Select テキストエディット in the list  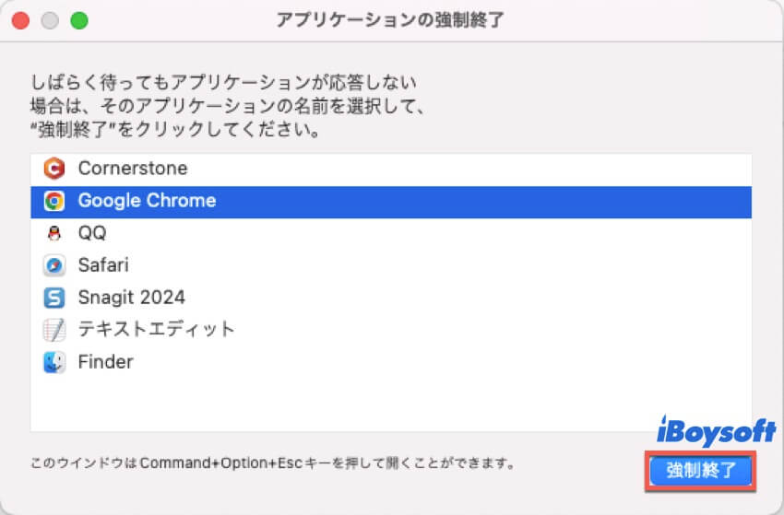click(391, 330)
